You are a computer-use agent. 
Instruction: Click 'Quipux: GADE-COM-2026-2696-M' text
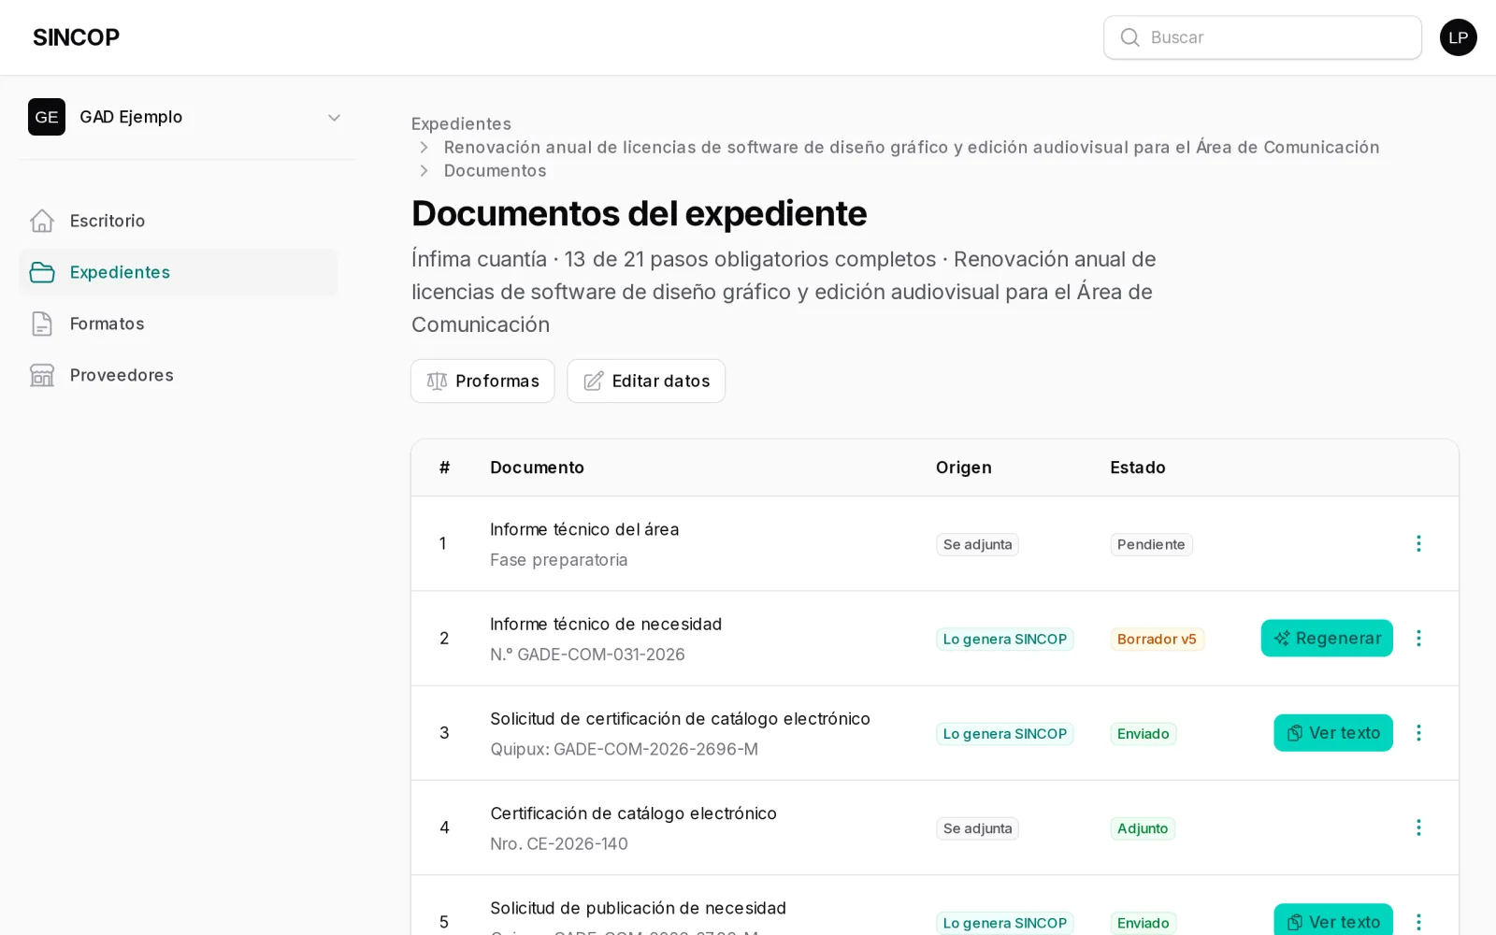pyautogui.click(x=624, y=749)
